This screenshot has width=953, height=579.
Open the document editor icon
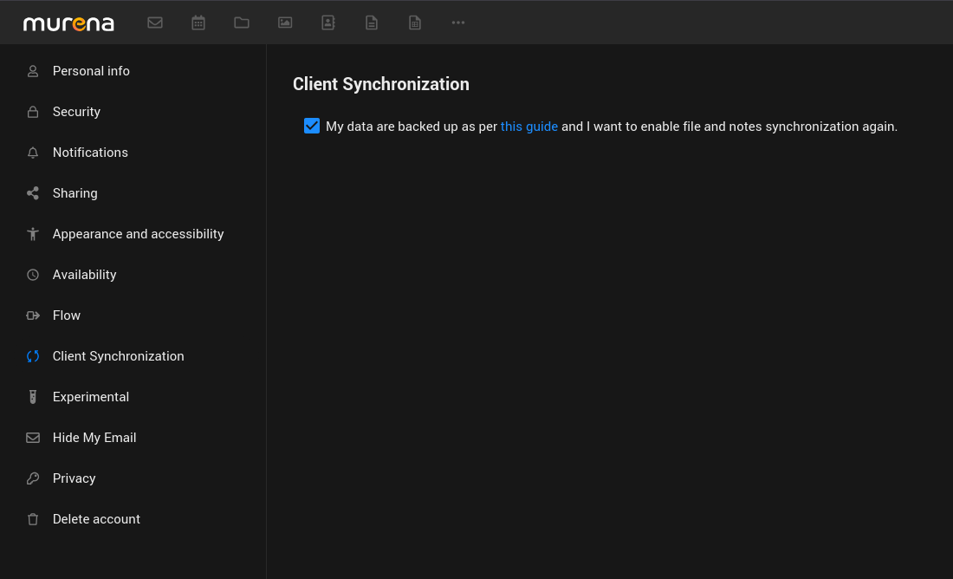[x=372, y=23]
